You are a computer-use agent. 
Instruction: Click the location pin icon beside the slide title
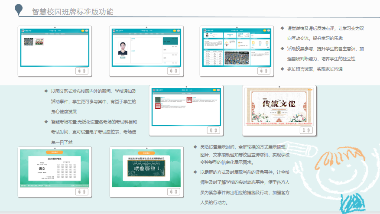click(19, 9)
